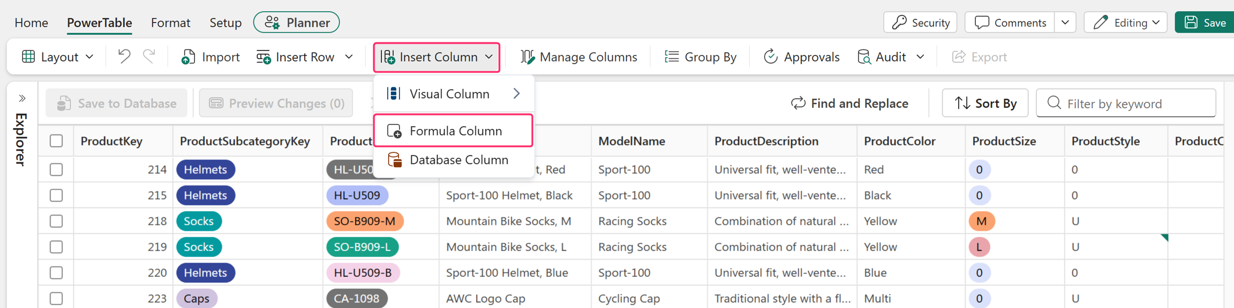Click the Export share icon
The height and width of the screenshot is (308, 1234).
959,56
